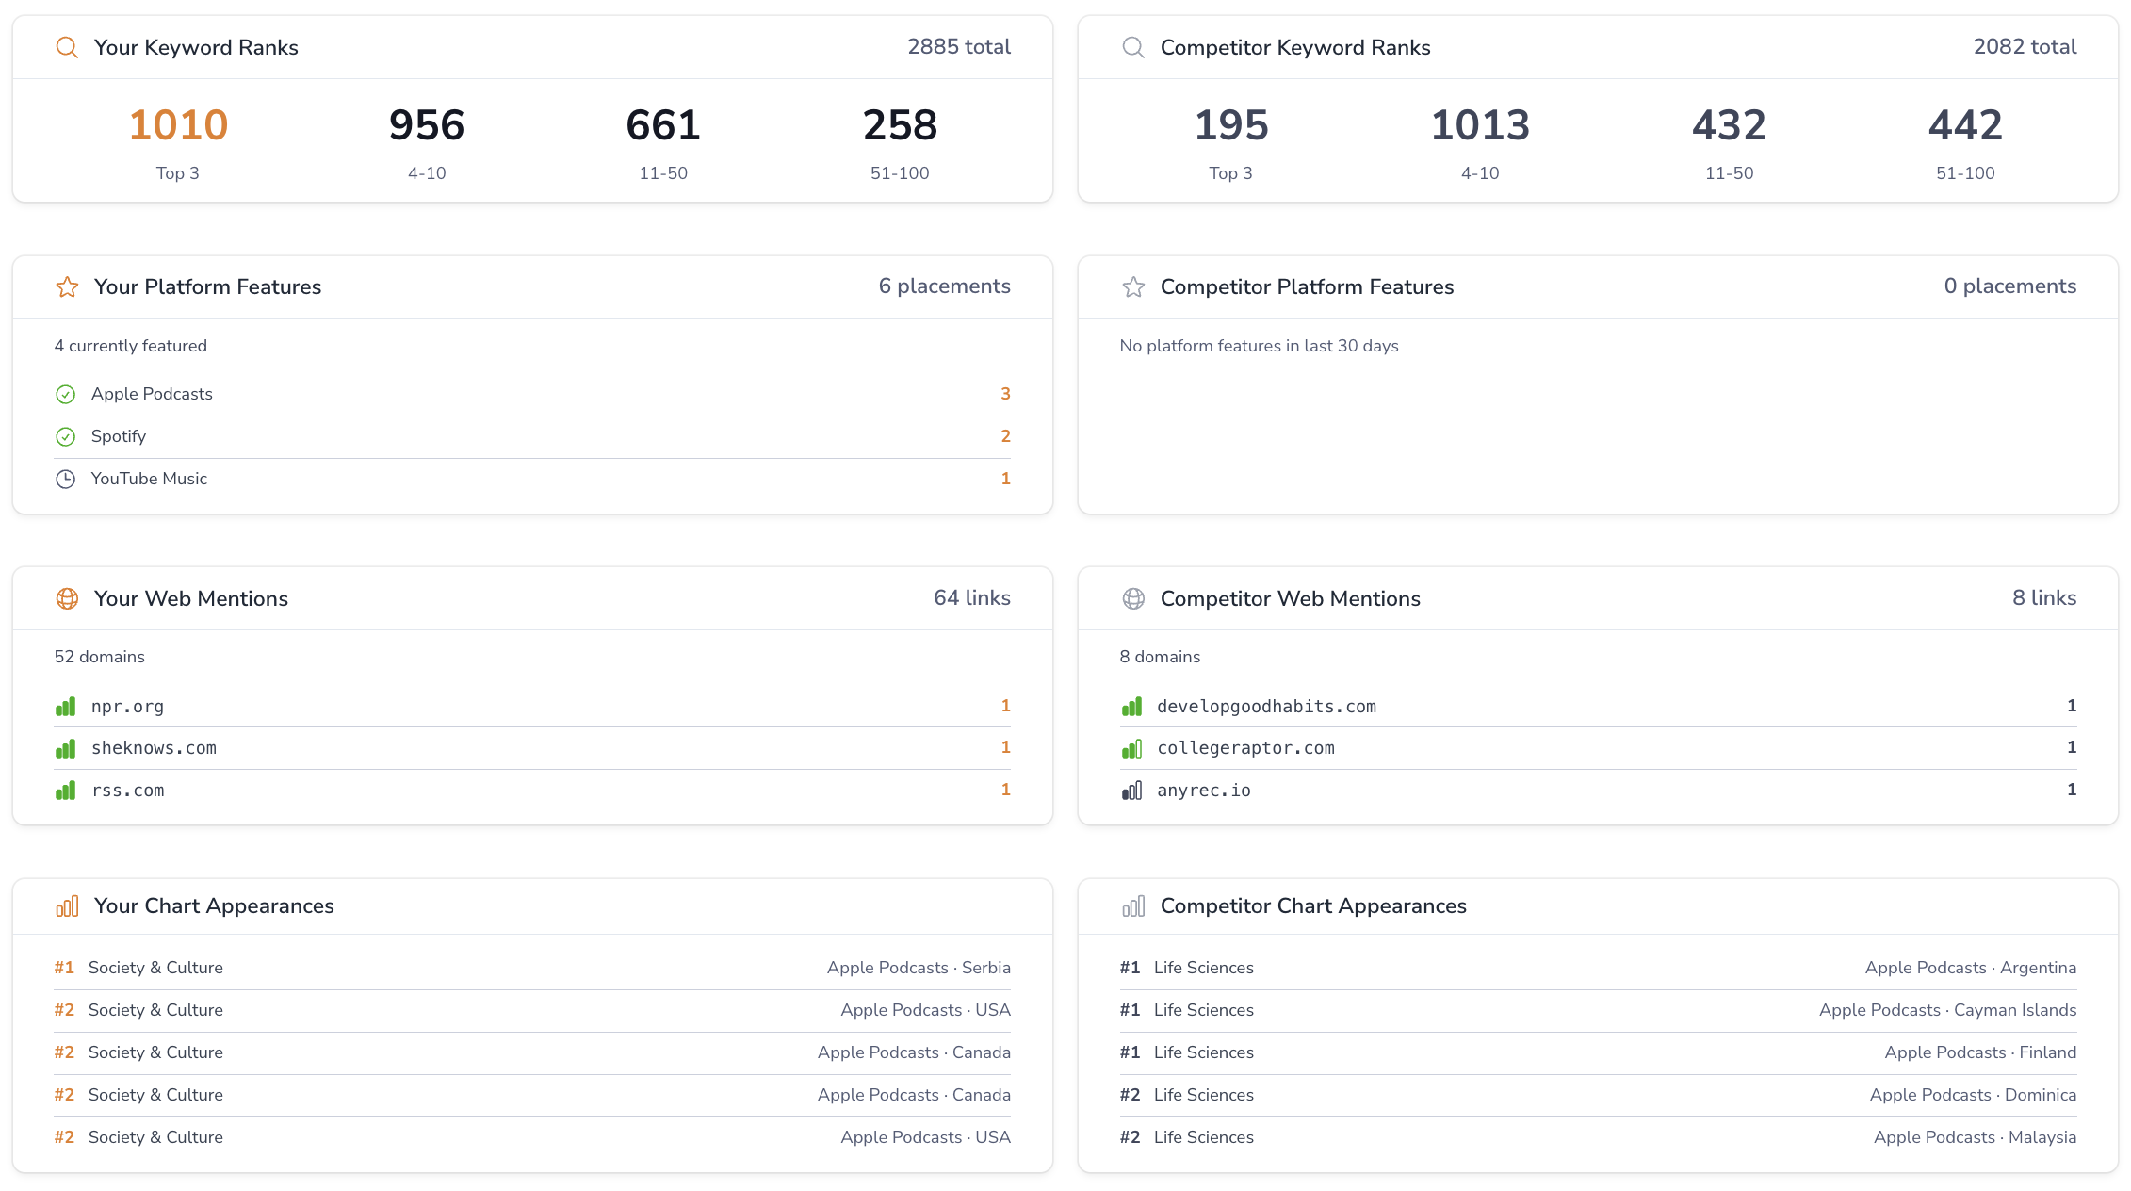Select the competitor 1013 keywords in 4-10 range
The width and height of the screenshot is (2131, 1191).
point(1479,125)
